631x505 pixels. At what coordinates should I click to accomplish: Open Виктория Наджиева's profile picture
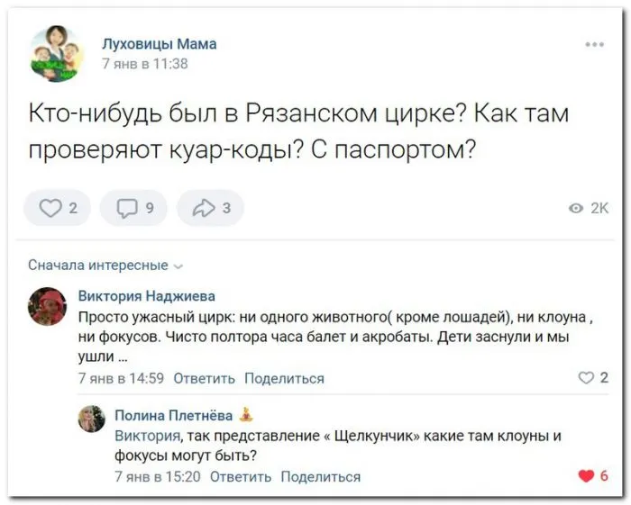[x=48, y=306]
